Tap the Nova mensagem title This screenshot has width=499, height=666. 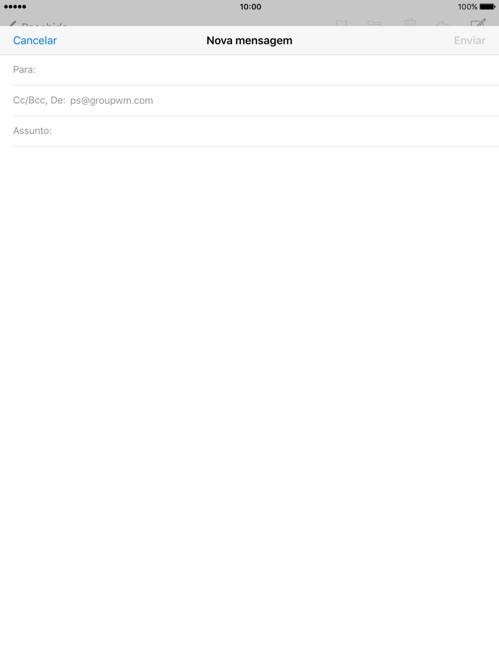pos(249,40)
